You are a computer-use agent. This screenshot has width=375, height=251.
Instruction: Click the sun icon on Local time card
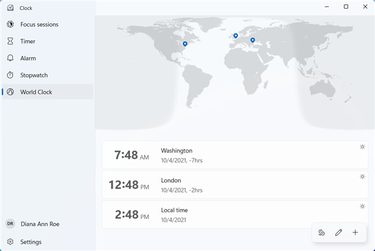[x=362, y=206]
